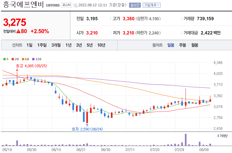Screen dimensions: 232x153
Task: Click the 코스닥 market badge
Action: coord(66,5)
